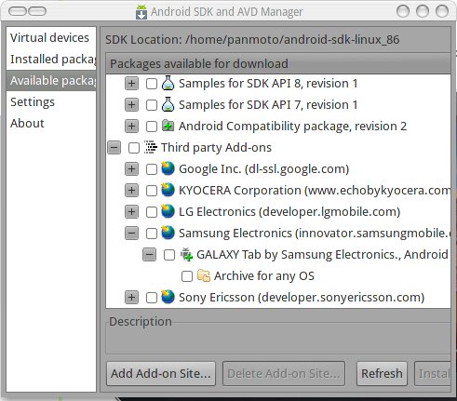The image size is (457, 401).
Task: Click the globe icon beside Samsung Electronics
Action: (168, 233)
